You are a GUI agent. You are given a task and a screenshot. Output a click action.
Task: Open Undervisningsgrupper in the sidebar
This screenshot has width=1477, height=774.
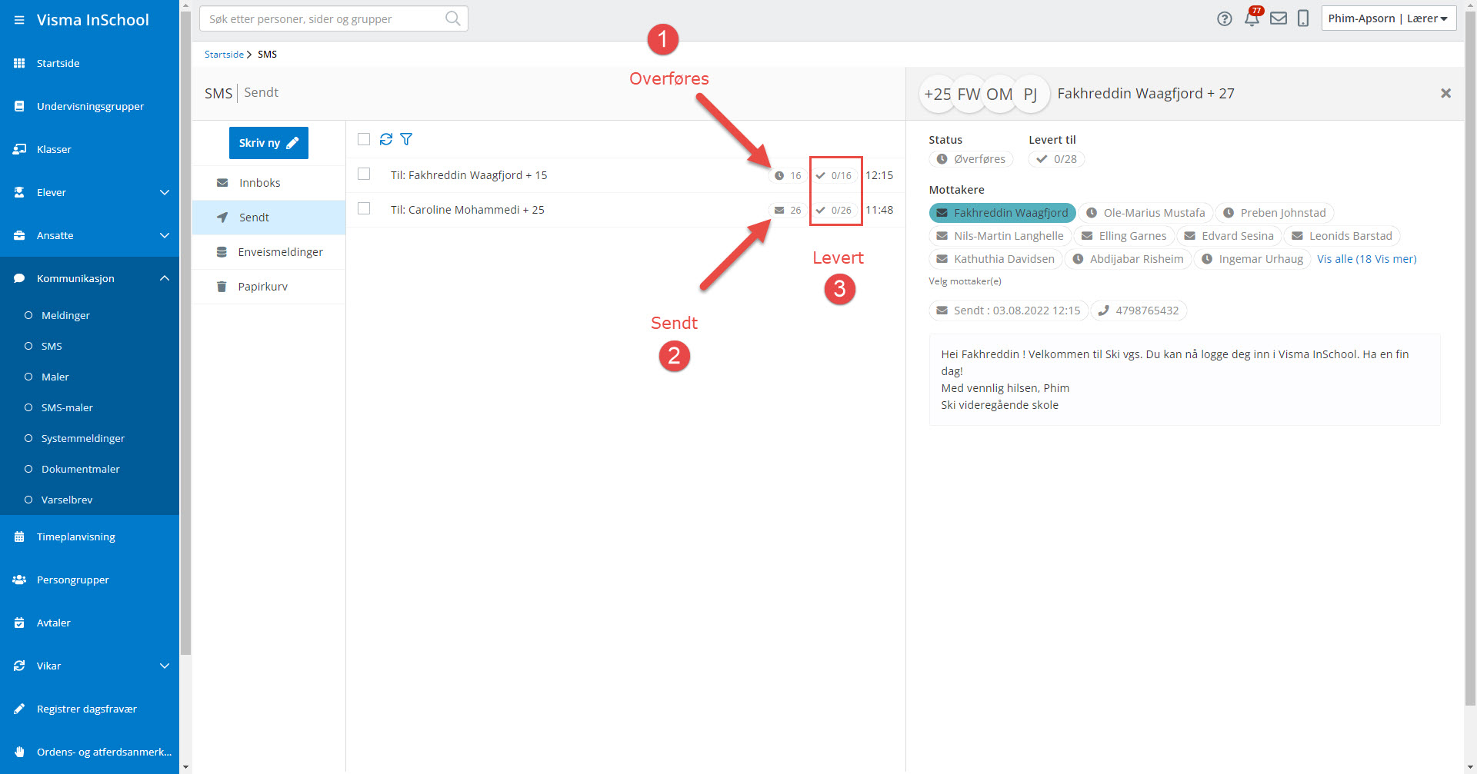tap(89, 106)
